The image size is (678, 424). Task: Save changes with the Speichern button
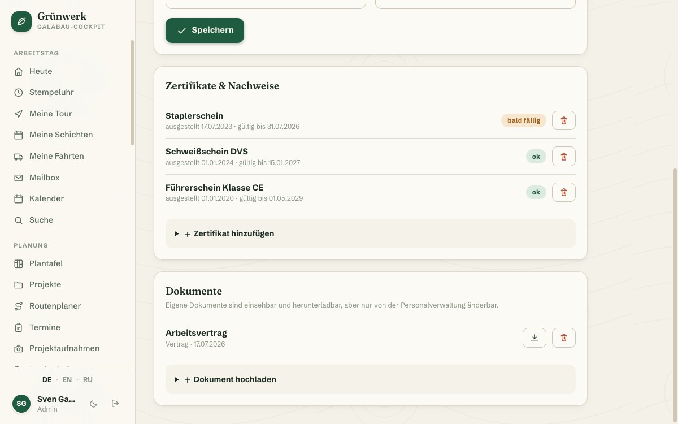pyautogui.click(x=205, y=31)
